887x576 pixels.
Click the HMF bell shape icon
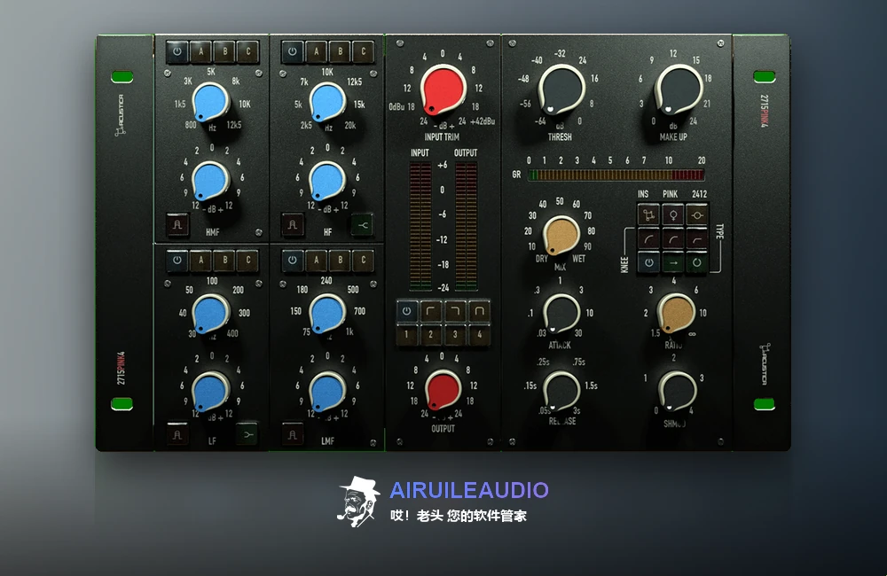click(x=177, y=225)
